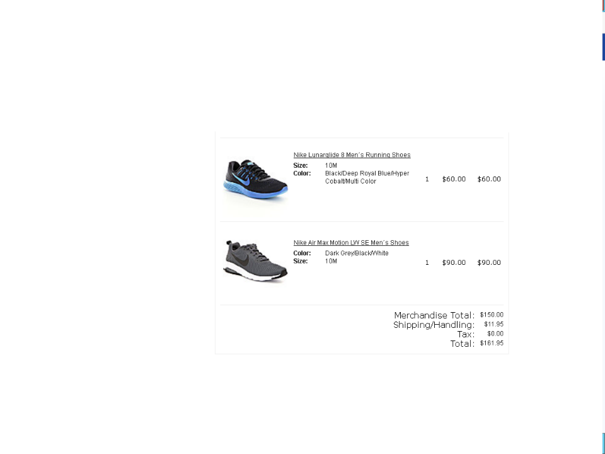Click the Merchandise Total label

coord(434,315)
